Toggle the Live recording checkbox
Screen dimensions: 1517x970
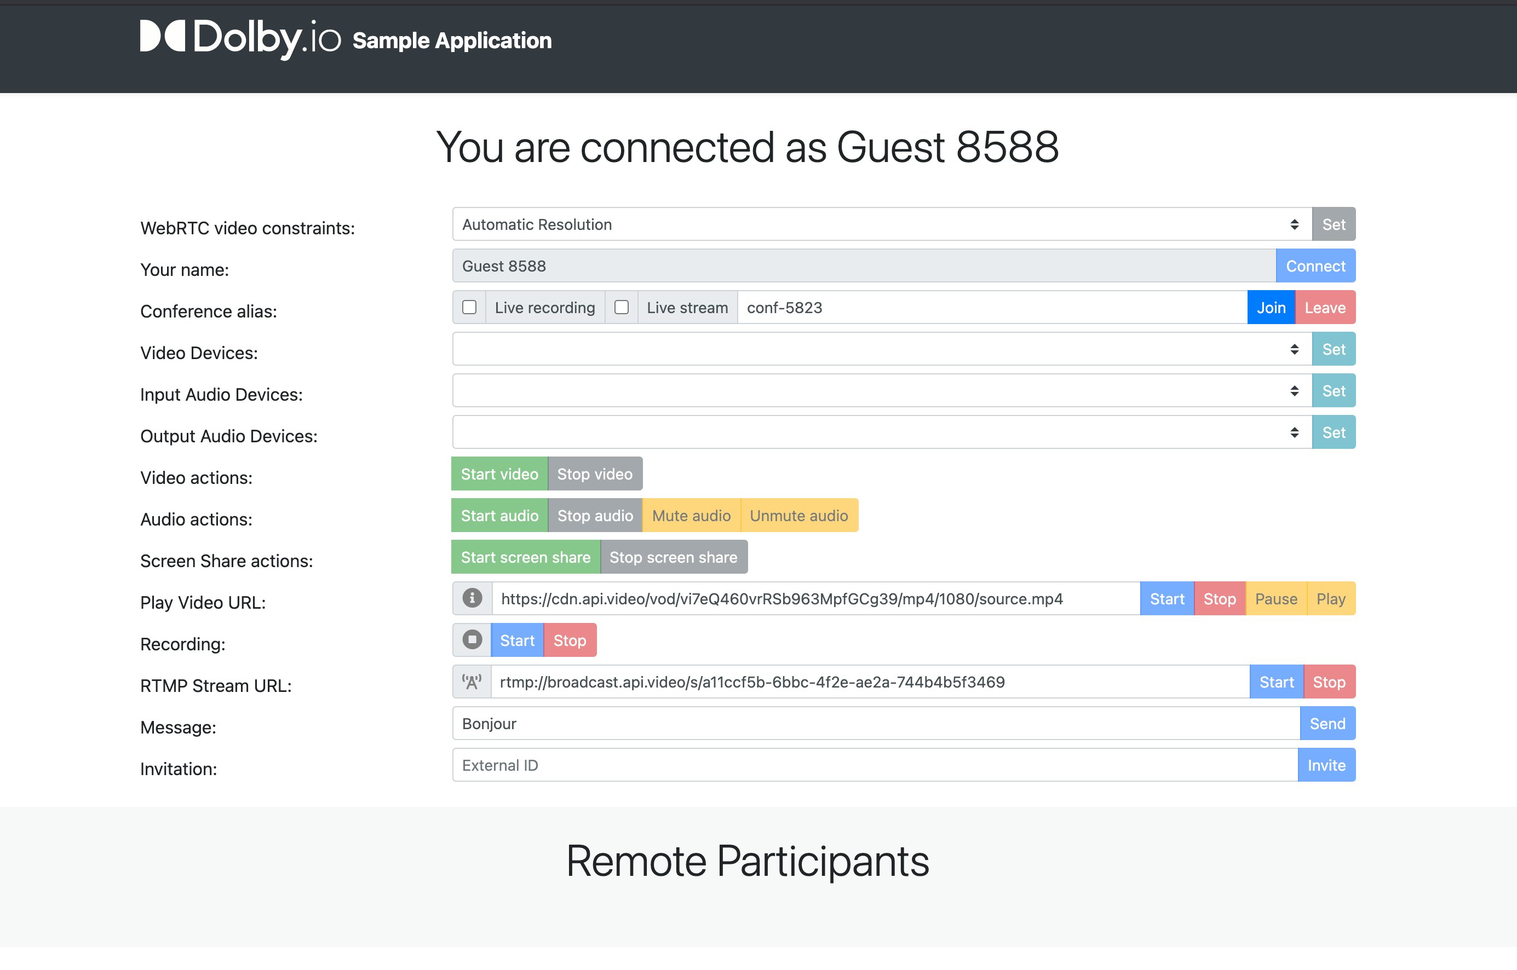click(470, 307)
